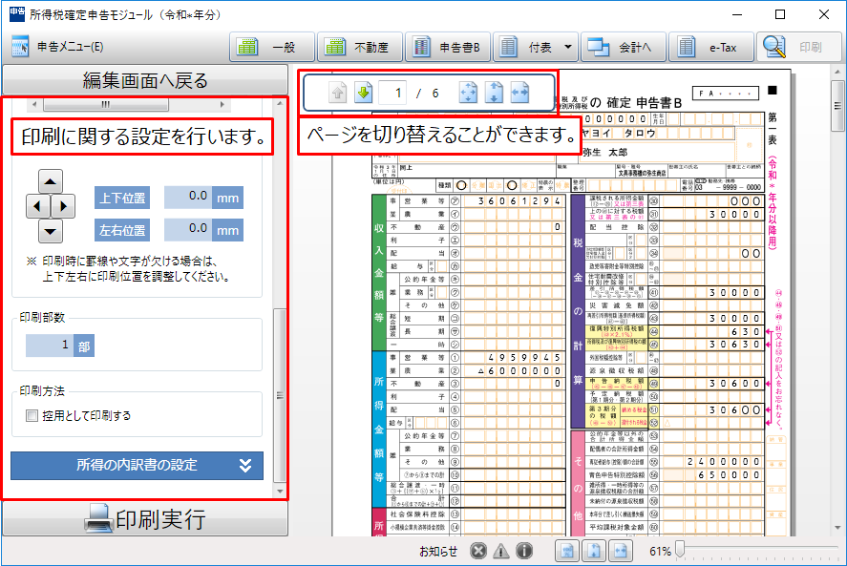Shift print position right with arrow button
Image resolution: width=847 pixels, height=566 pixels.
coord(65,205)
